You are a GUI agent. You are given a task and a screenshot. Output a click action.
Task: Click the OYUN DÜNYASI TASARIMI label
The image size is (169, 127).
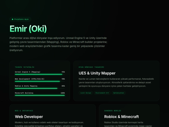[91, 67]
